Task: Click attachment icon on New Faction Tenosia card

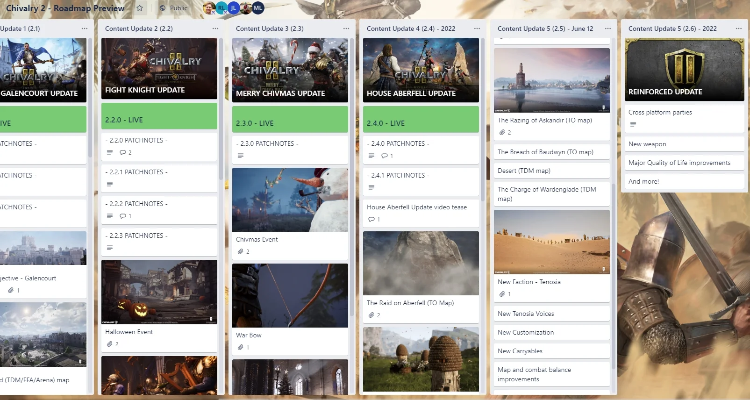Action: (502, 294)
